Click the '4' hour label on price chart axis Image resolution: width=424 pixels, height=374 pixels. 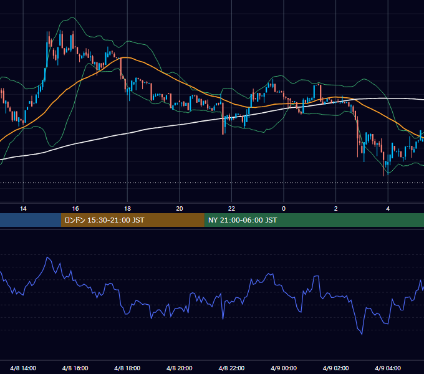388,209
